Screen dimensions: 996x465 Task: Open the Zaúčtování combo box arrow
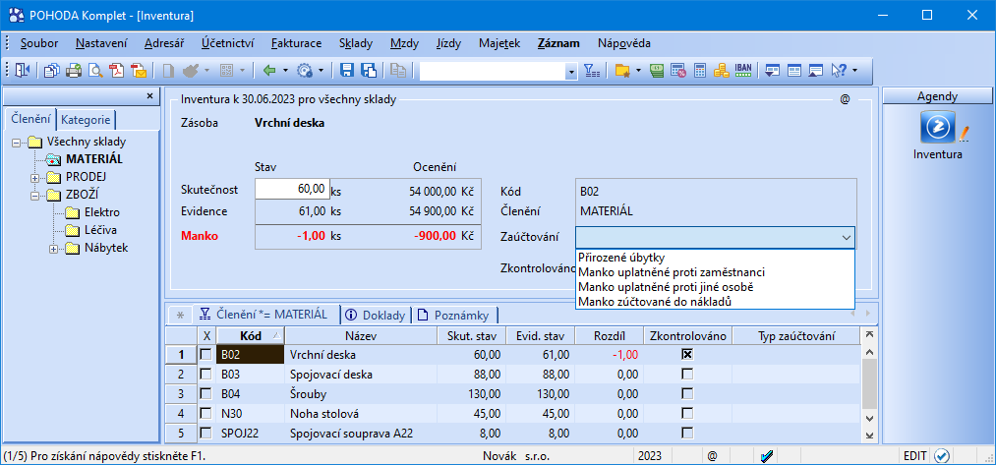click(847, 237)
